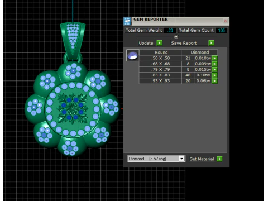
Task: Click the 0.10tw weight cell
Action: click(203, 75)
